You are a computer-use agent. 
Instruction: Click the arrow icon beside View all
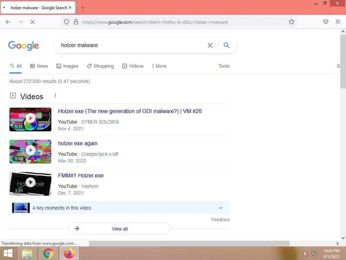click(77, 229)
